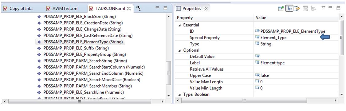This screenshot has height=111, width=346.
Task: Click diamond icon beside PDSSAMP_PROP_ELE_BlockSize
Action: pos(39,17)
